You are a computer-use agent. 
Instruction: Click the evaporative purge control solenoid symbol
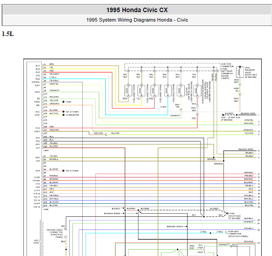click(197, 90)
